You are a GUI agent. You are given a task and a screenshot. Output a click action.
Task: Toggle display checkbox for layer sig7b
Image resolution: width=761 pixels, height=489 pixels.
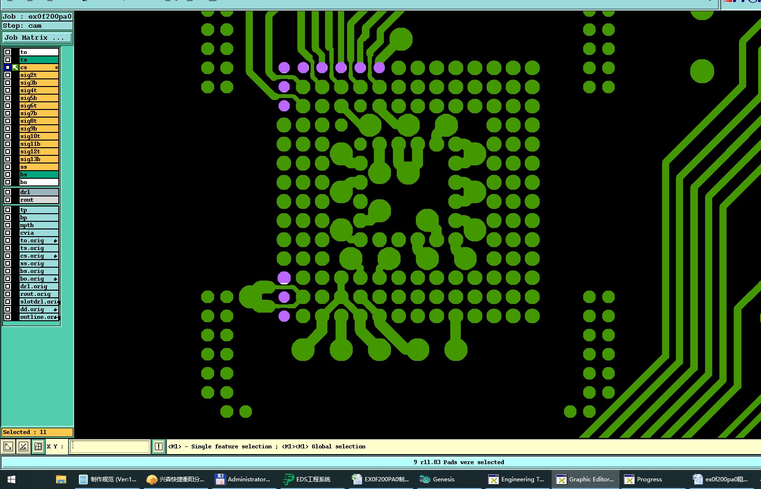(x=8, y=113)
